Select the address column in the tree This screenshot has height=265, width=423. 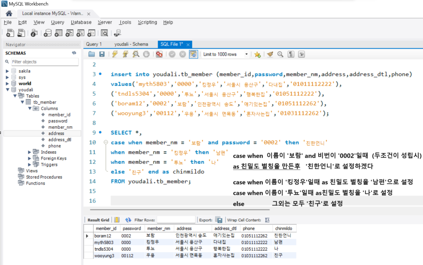pyautogui.click(x=56, y=133)
